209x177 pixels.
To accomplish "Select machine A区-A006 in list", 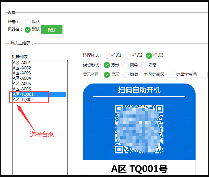I will (x=39, y=89).
